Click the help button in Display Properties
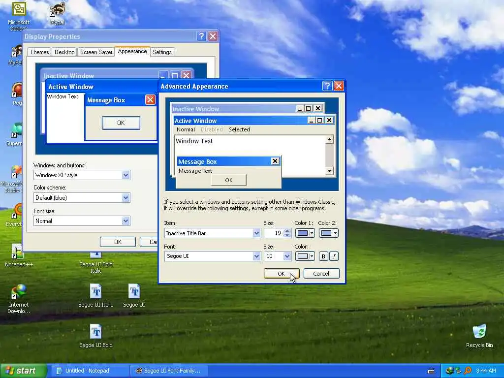Screen dimensions: 504x378 pyautogui.click(x=201, y=36)
